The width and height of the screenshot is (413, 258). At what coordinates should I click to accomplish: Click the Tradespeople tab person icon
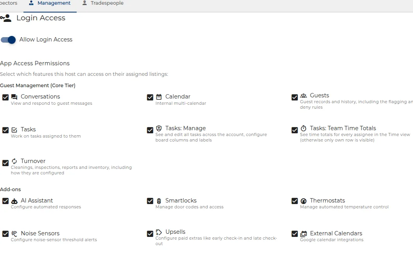tap(84, 3)
